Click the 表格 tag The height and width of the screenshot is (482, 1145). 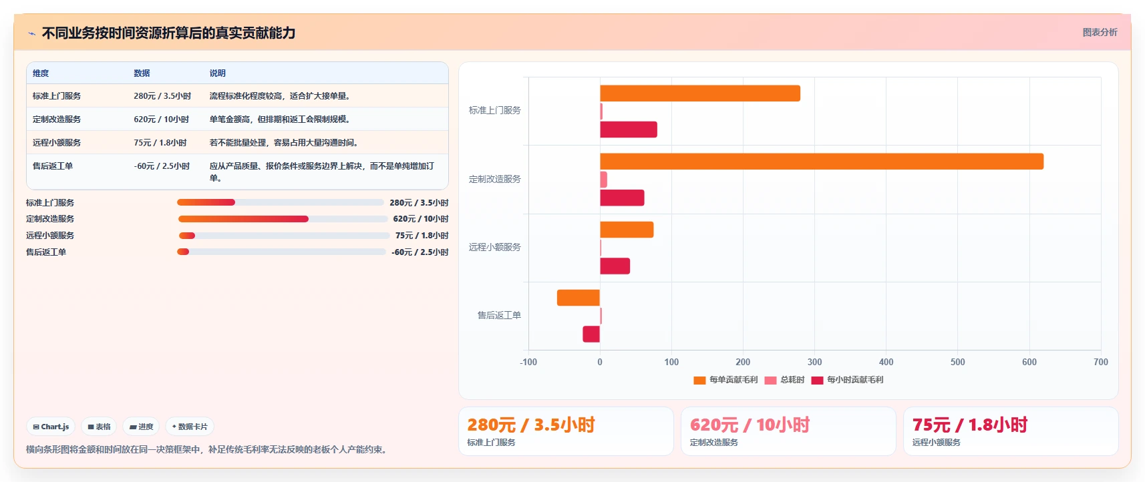click(x=99, y=427)
